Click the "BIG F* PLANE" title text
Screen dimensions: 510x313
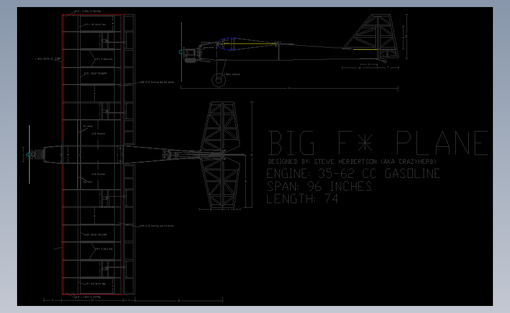378,143
